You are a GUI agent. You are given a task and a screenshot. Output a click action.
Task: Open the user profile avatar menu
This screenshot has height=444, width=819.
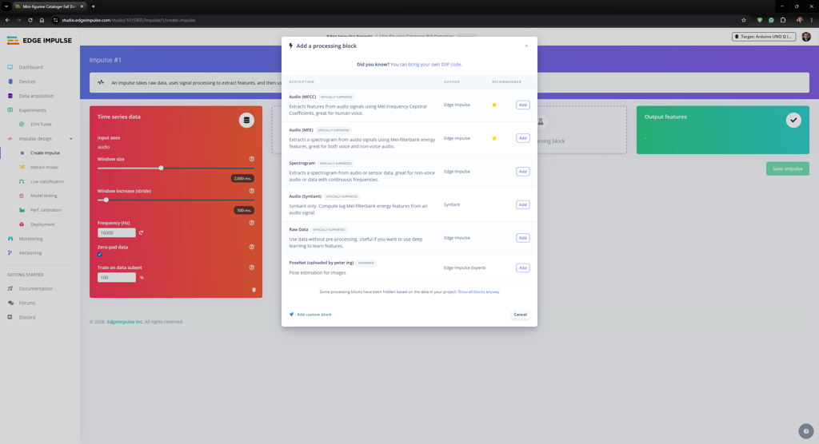pyautogui.click(x=806, y=37)
